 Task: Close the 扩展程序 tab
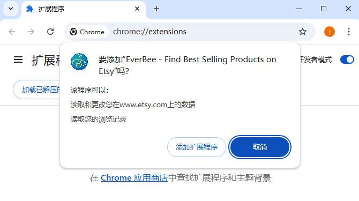pos(137,9)
